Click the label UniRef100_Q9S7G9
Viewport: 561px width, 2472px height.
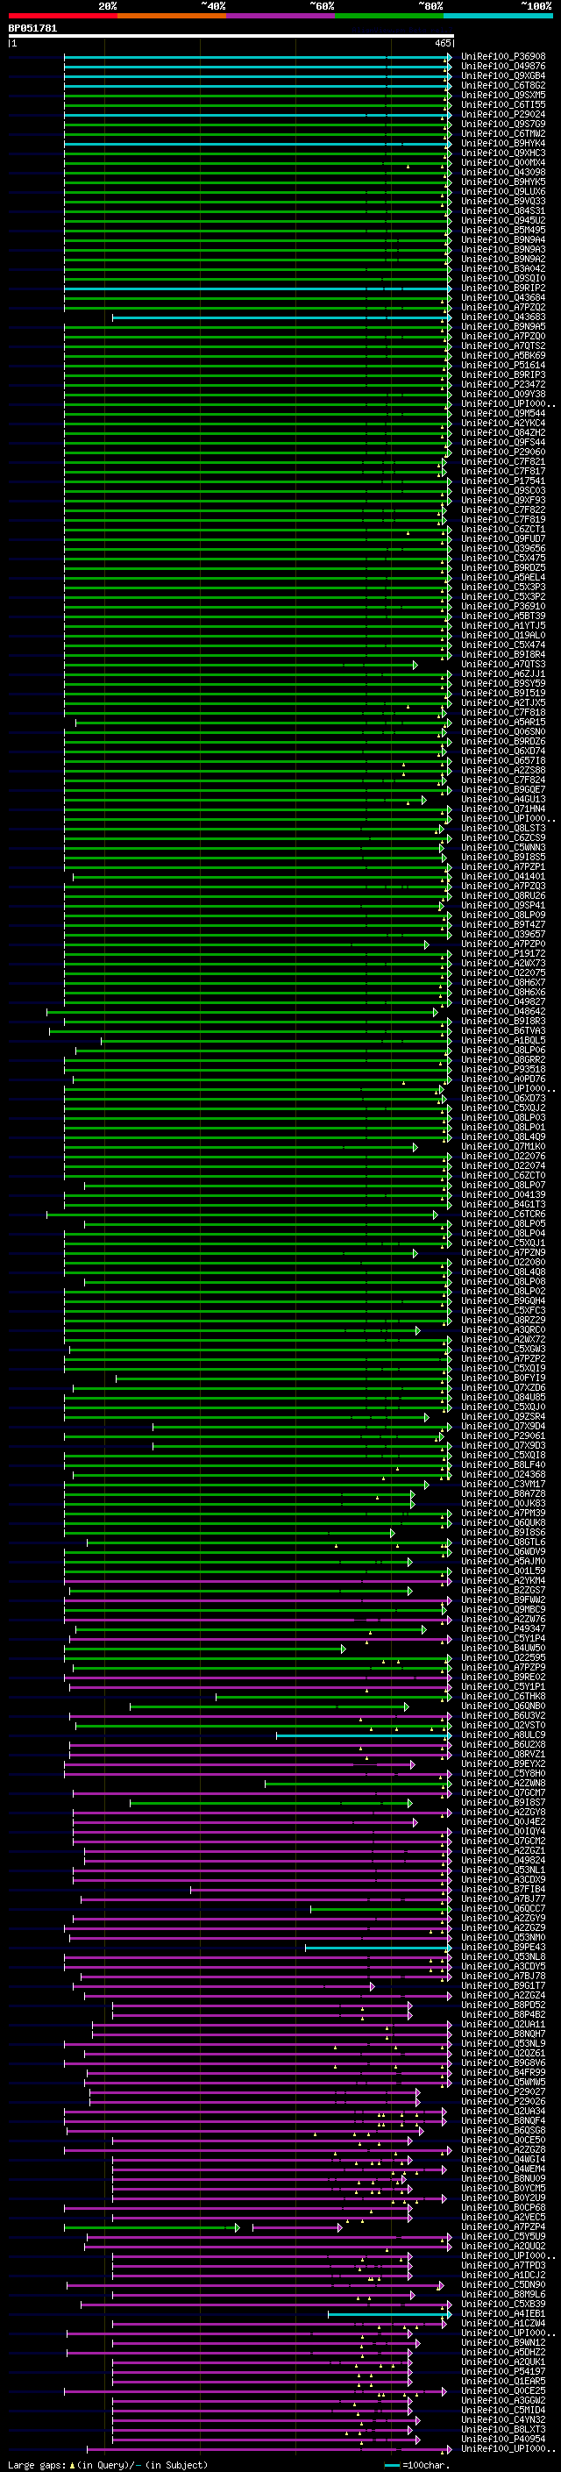pos(503,124)
